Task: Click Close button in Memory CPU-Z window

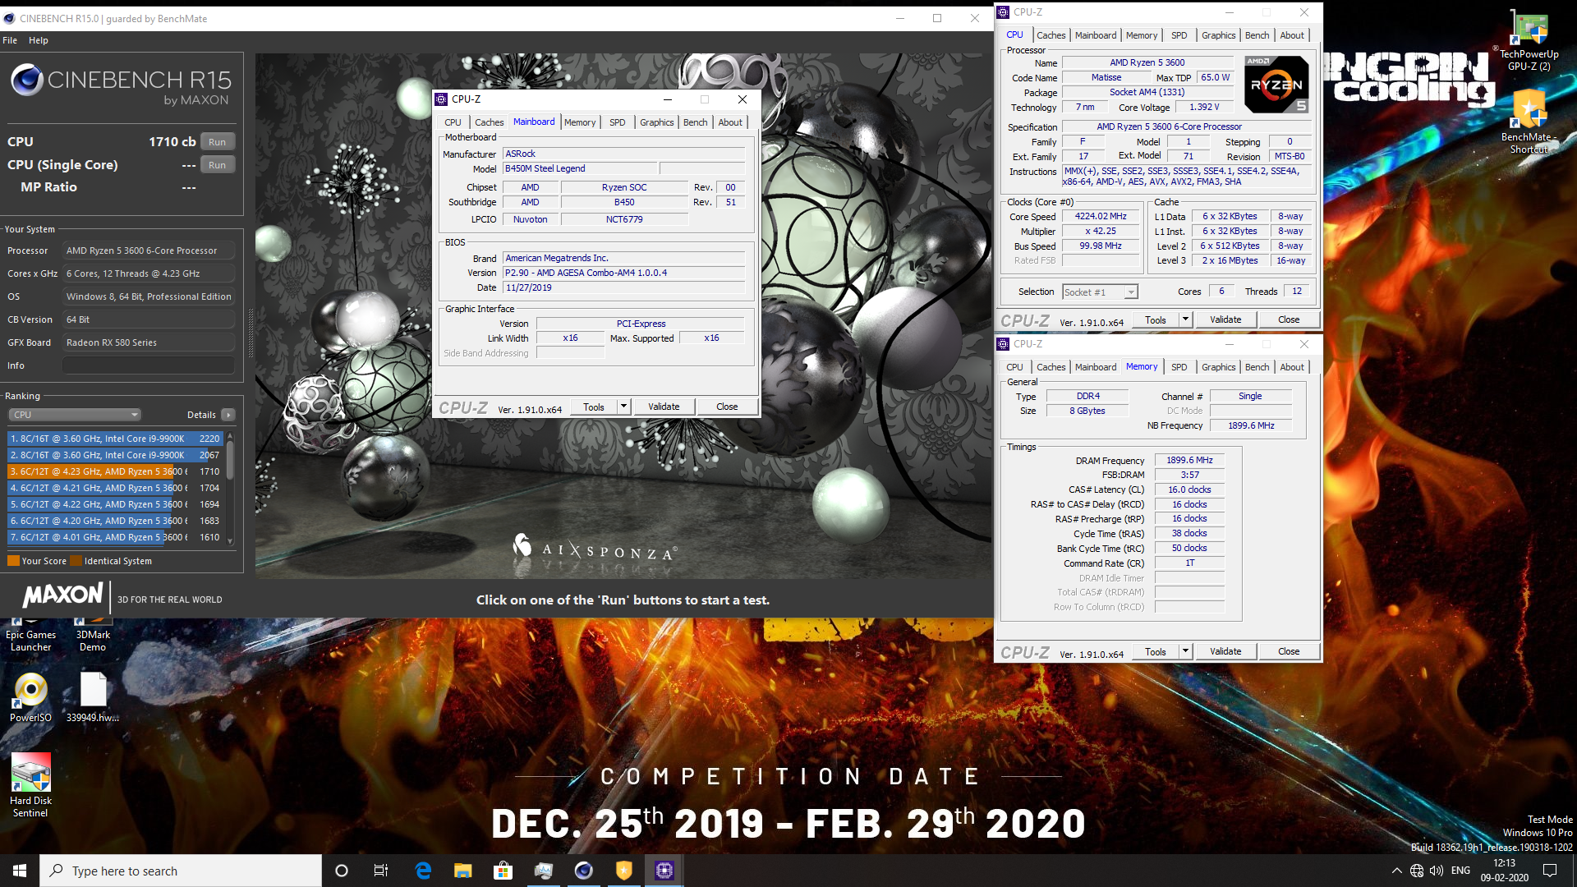Action: pos(1289,651)
